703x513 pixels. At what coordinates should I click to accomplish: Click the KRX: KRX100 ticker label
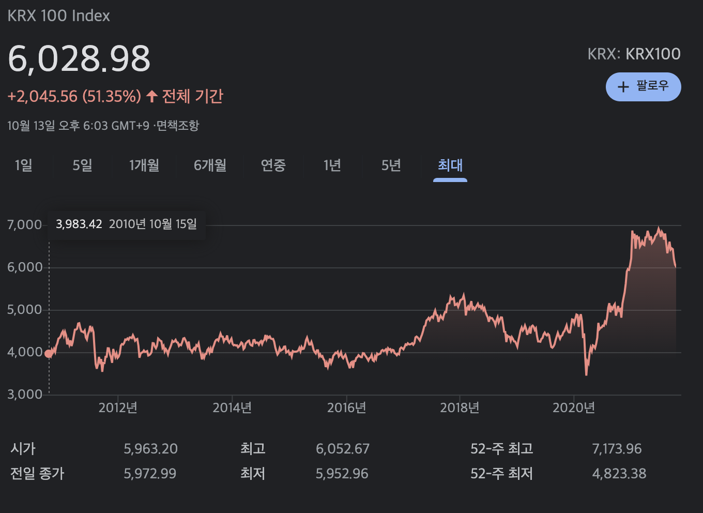634,54
